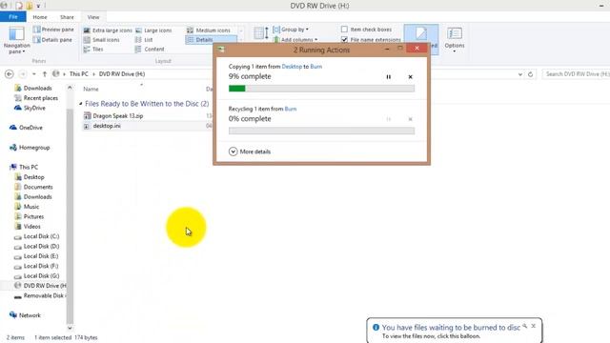The height and width of the screenshot is (343, 610).
Task: Toggle the Details pane
Action: pyautogui.click(x=53, y=40)
